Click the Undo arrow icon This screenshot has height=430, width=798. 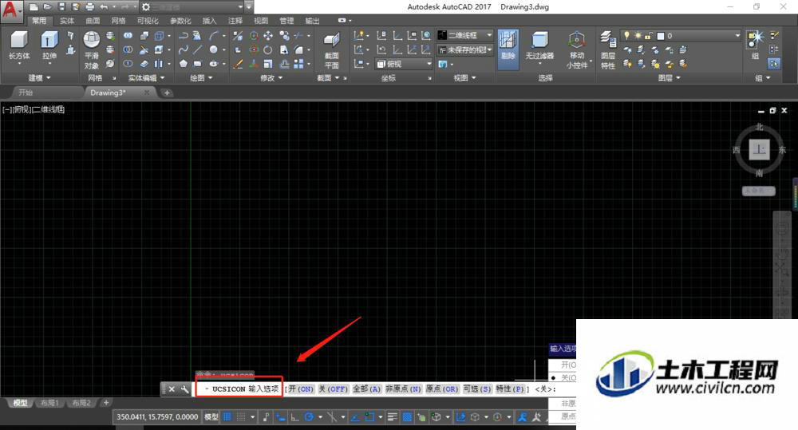tap(104, 6)
